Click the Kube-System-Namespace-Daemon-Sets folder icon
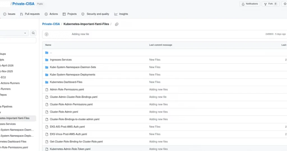The image size is (287, 151). [47, 67]
